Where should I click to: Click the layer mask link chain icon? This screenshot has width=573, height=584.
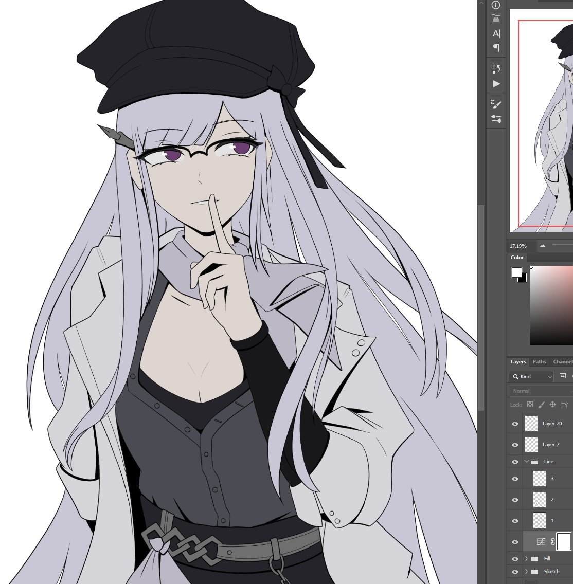pos(552,542)
